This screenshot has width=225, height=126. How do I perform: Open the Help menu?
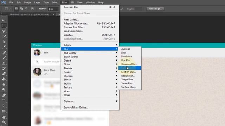coord(101,2)
